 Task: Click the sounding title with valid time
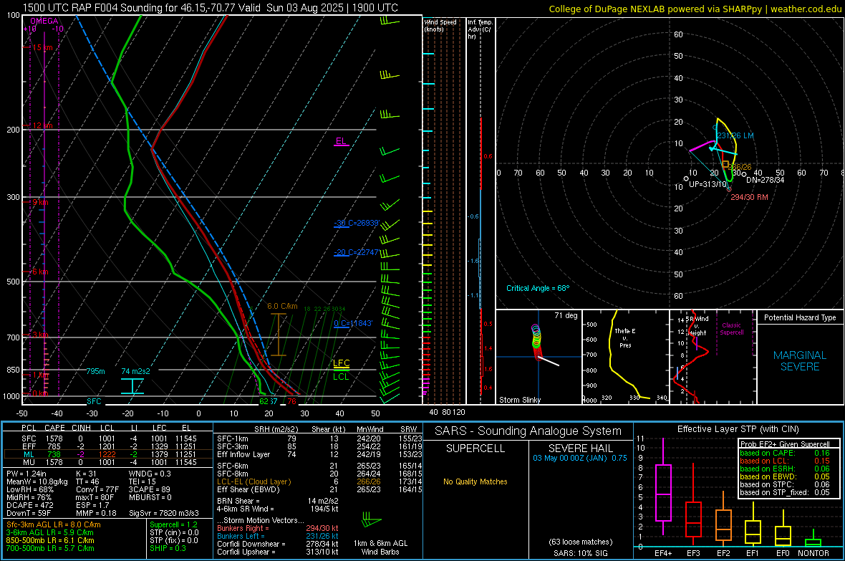click(x=210, y=8)
